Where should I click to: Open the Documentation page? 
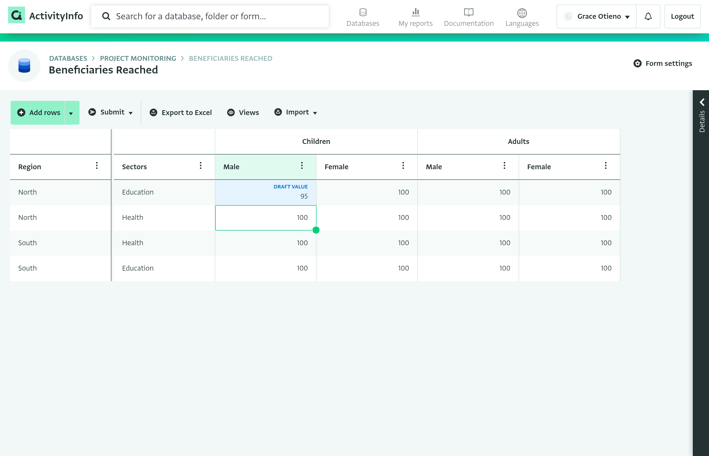(469, 17)
